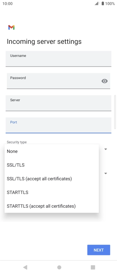117x274 pixels.
Task: Click the Gmail logo icon
Action: 11,27
